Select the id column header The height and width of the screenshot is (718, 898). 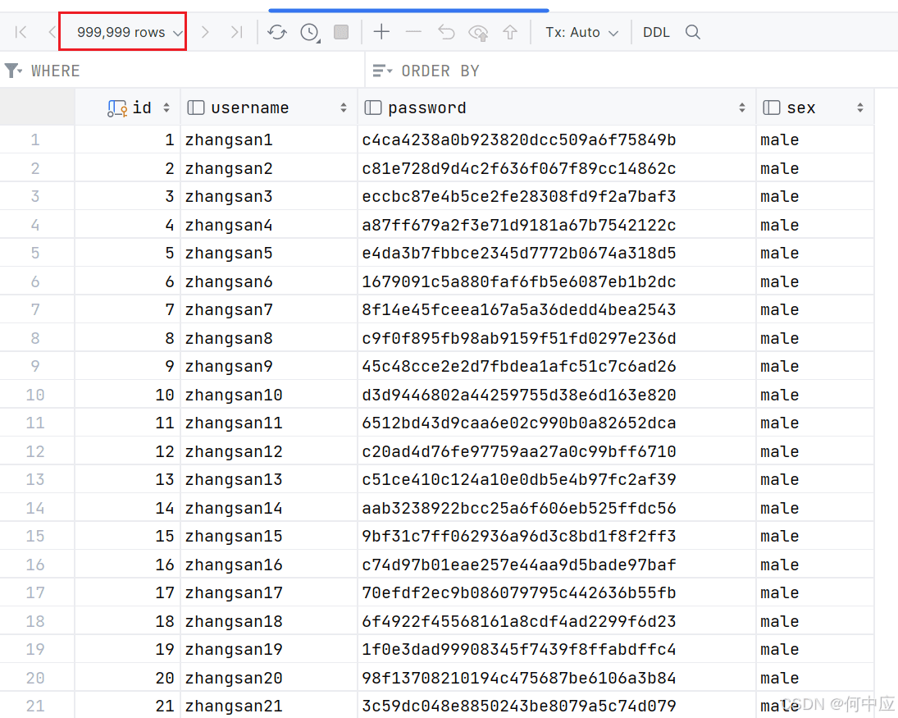click(x=128, y=107)
